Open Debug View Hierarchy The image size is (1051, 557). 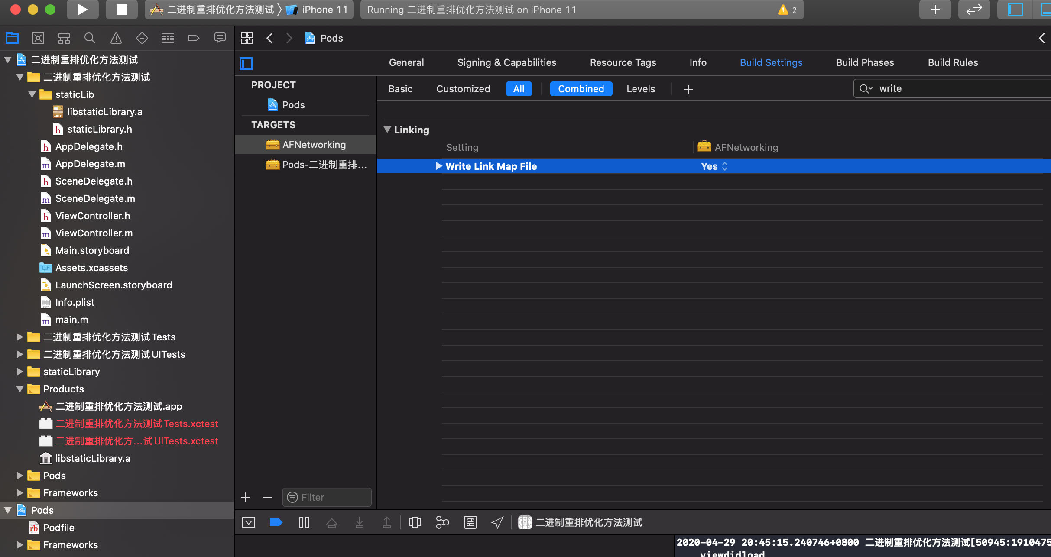tap(415, 522)
